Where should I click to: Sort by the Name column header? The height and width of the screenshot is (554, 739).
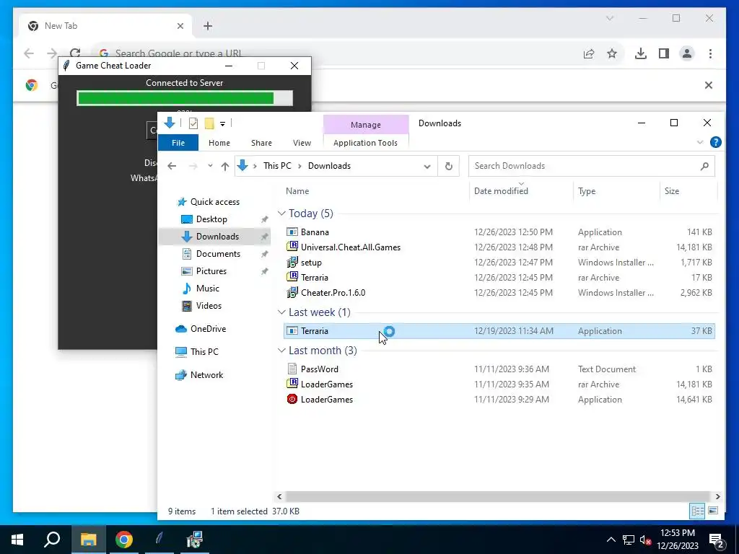click(297, 190)
